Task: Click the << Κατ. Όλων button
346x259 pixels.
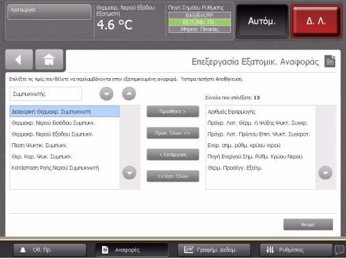Action: 173,176
